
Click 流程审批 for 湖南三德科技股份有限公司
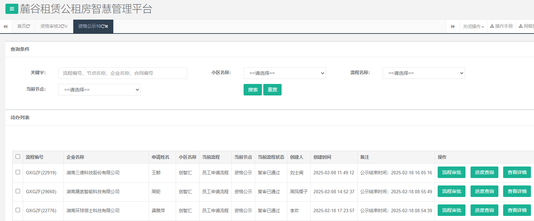click(x=451, y=172)
